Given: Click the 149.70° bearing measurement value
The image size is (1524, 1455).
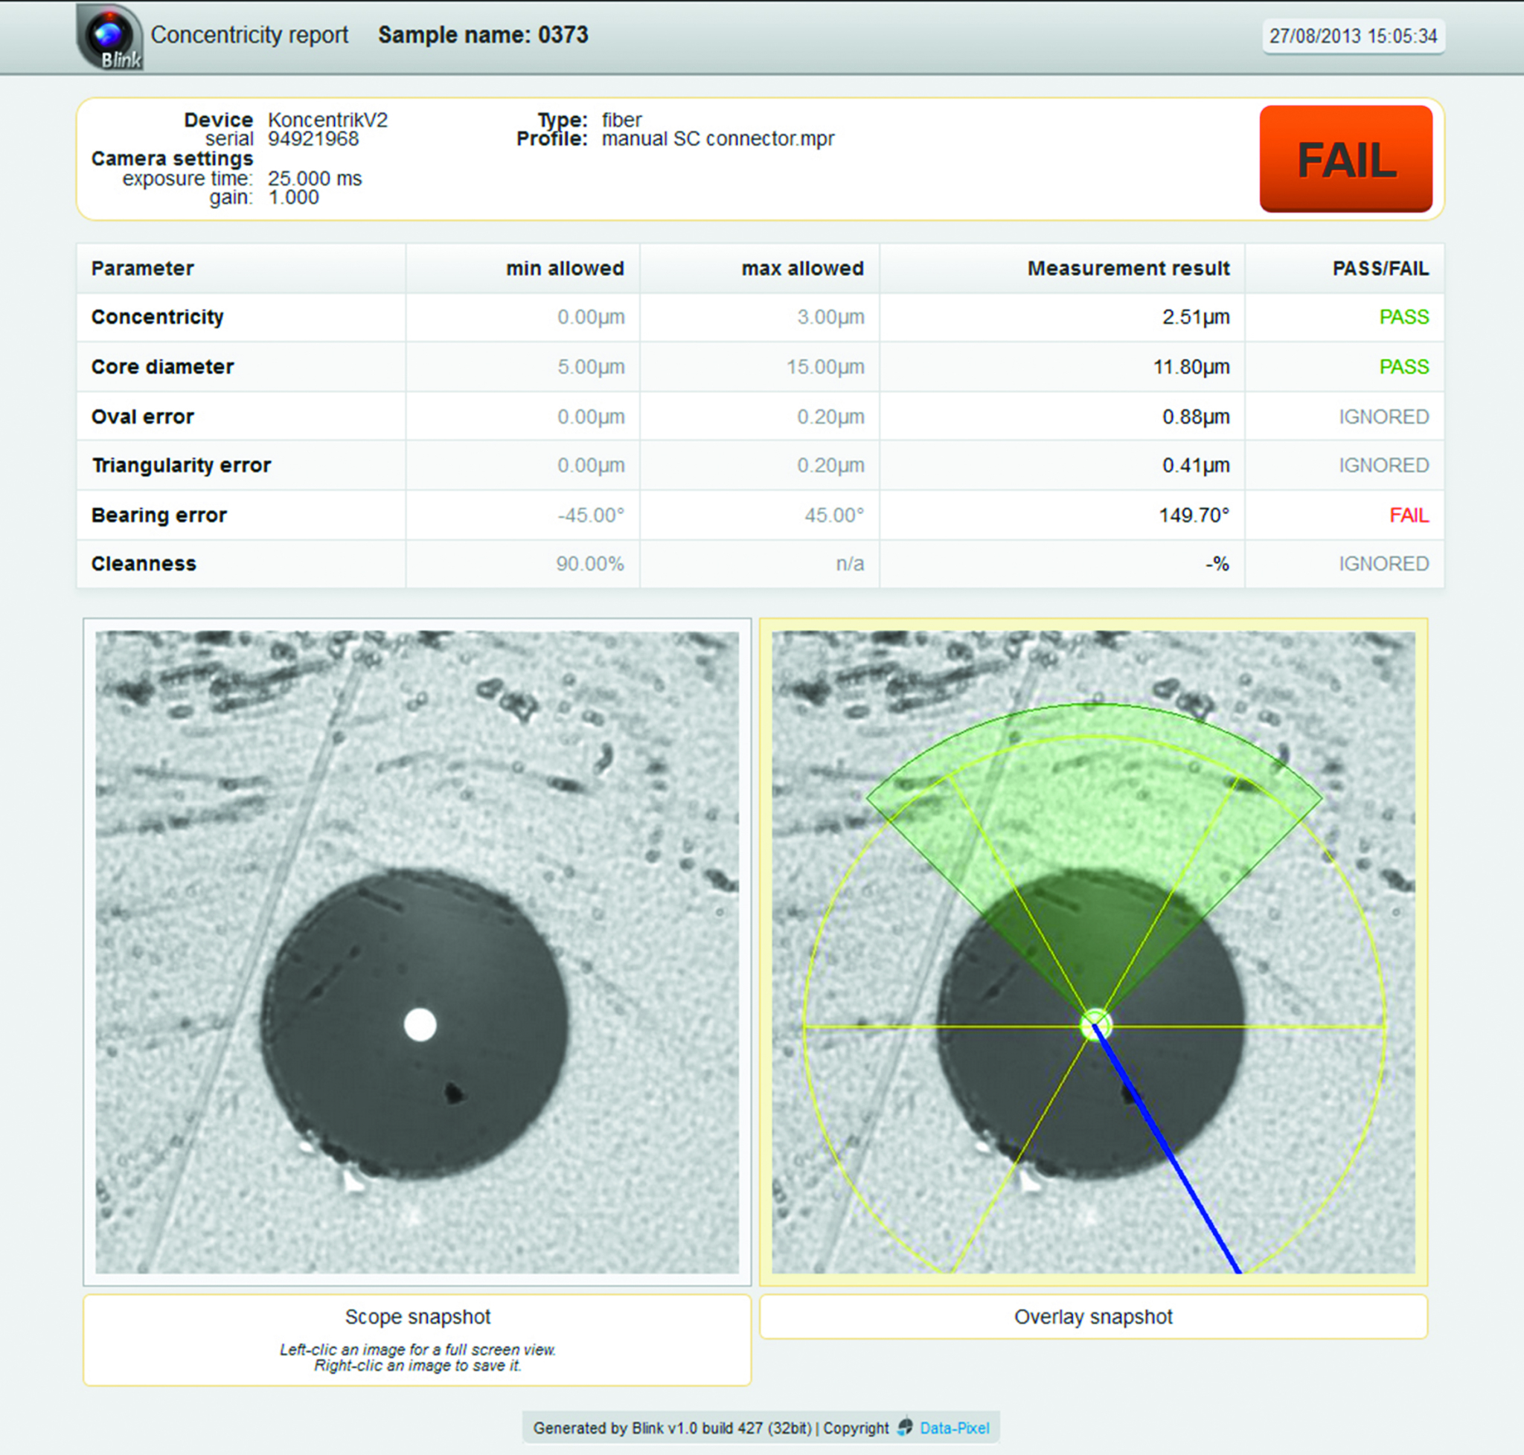Looking at the screenshot, I should click(1194, 515).
